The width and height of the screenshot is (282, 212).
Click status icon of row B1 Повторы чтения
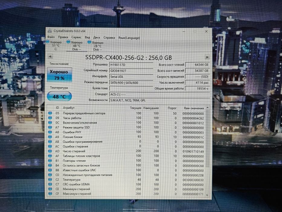50,161
